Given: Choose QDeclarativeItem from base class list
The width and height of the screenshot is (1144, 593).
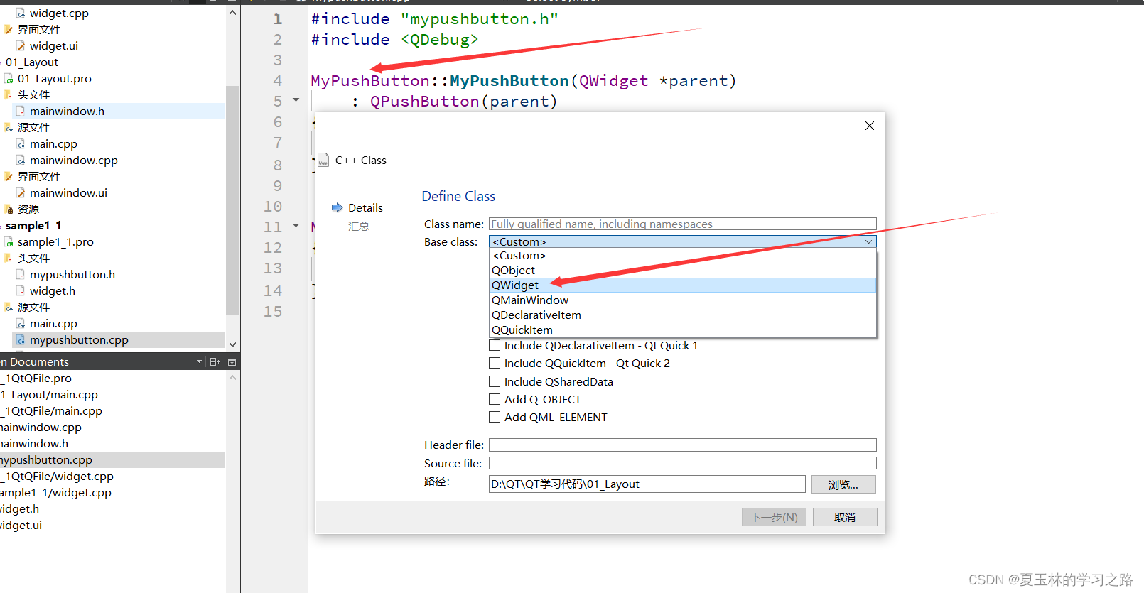Looking at the screenshot, I should pyautogui.click(x=683, y=315).
